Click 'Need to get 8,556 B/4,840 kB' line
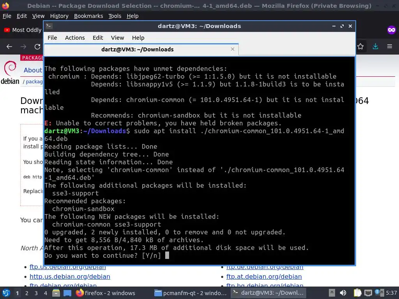The height and width of the screenshot is (299, 399). tap(124, 240)
